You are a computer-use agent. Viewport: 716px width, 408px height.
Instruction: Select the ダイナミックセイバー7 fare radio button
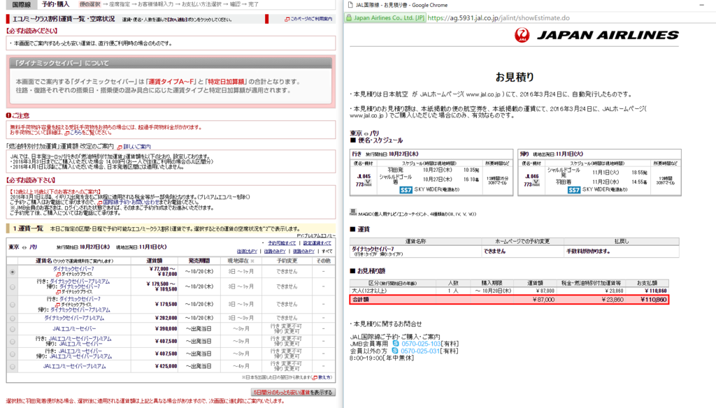(x=13, y=272)
